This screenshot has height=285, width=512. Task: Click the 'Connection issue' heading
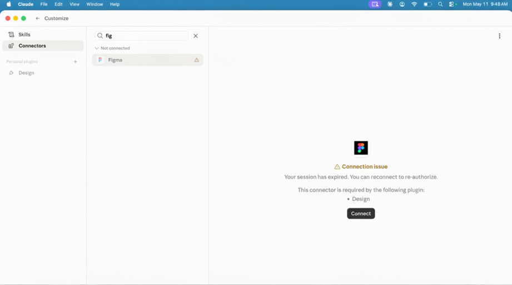[x=365, y=166]
